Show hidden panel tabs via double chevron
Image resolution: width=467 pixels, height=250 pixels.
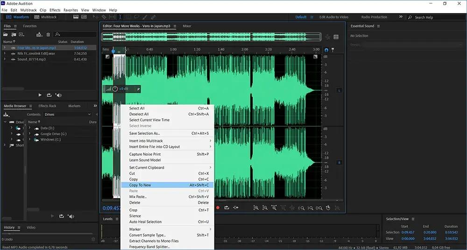[95, 106]
